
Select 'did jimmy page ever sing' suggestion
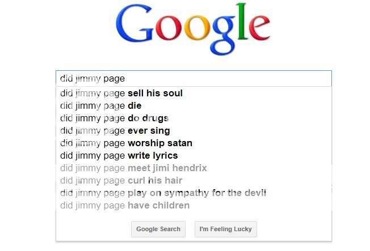(x=115, y=130)
